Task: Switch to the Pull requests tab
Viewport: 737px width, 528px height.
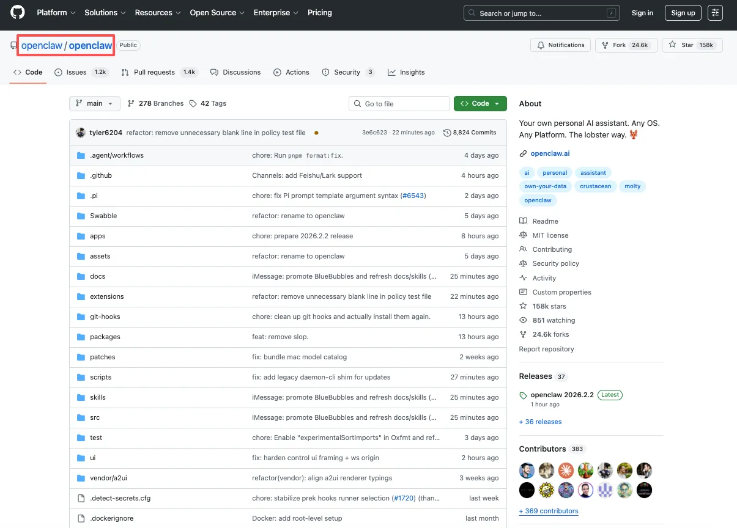Action: pos(154,72)
